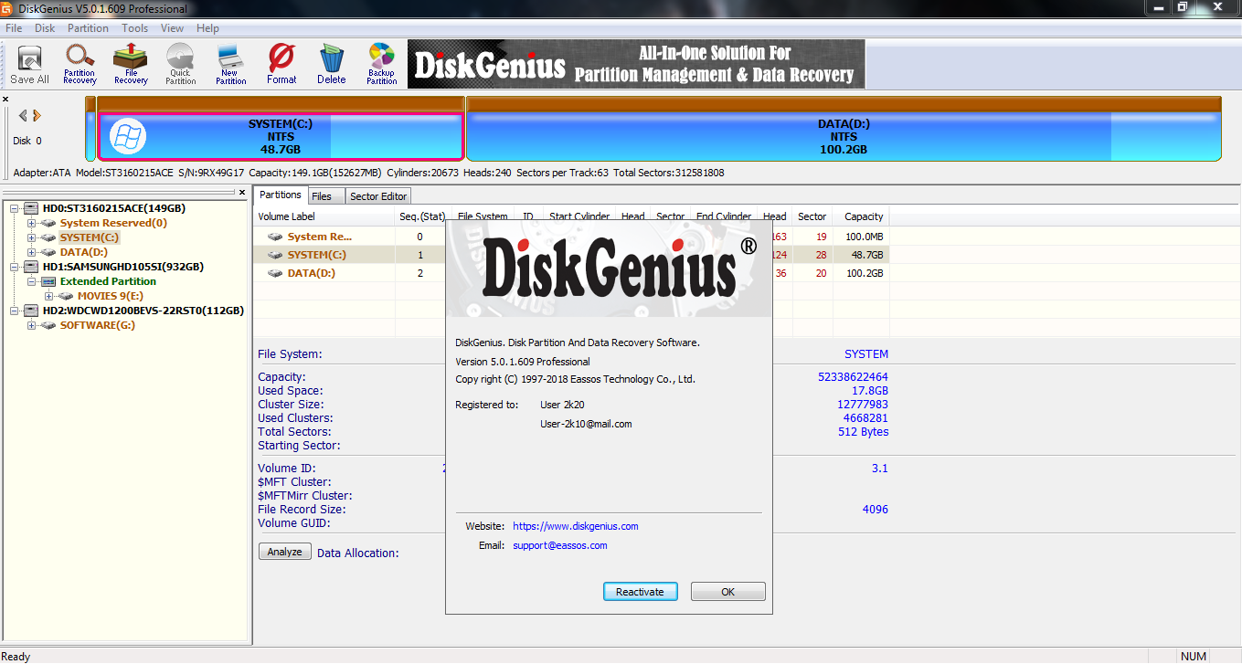Click the 52338622464 capacity value
The height and width of the screenshot is (664, 1242).
[x=853, y=377]
